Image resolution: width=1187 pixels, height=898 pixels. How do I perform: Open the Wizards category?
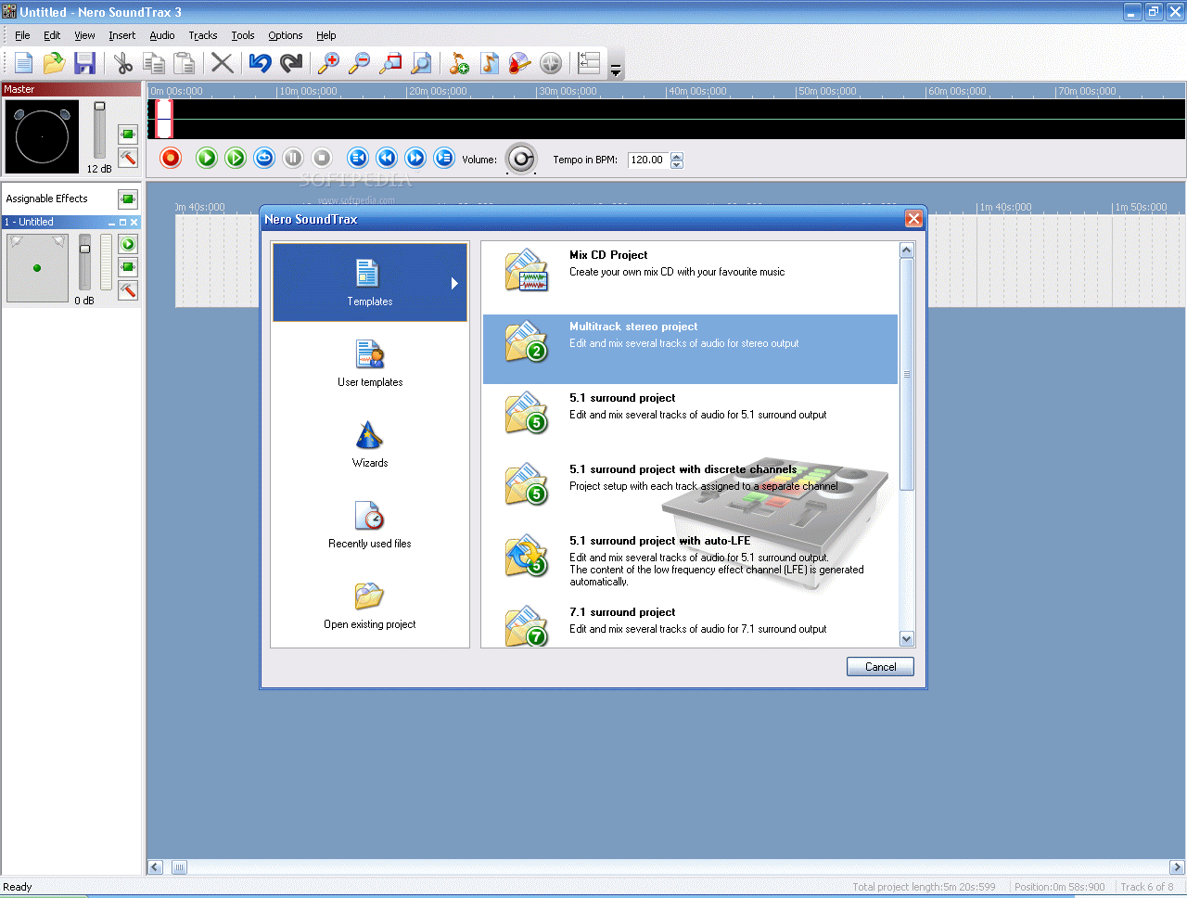(x=370, y=444)
